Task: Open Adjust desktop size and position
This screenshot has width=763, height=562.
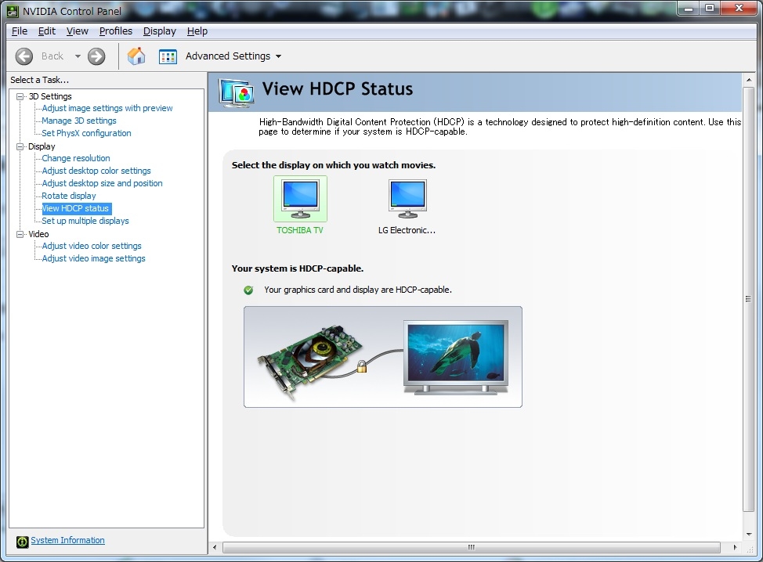Action: point(102,183)
